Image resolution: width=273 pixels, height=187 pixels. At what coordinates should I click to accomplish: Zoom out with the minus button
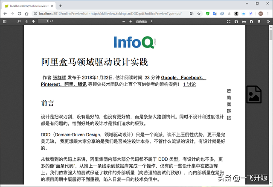pos(124,21)
